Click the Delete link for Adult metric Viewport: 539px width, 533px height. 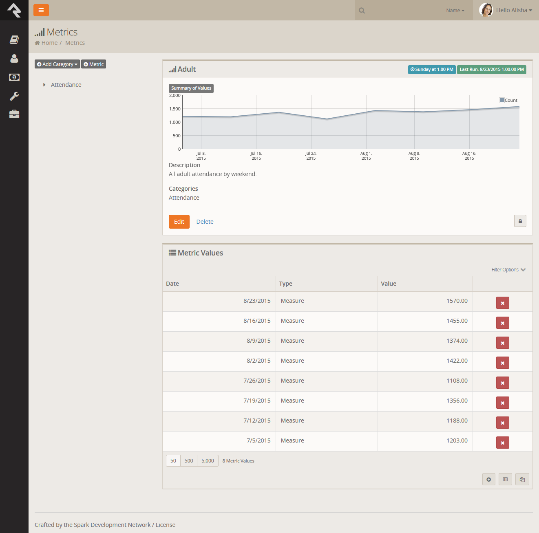pos(205,222)
